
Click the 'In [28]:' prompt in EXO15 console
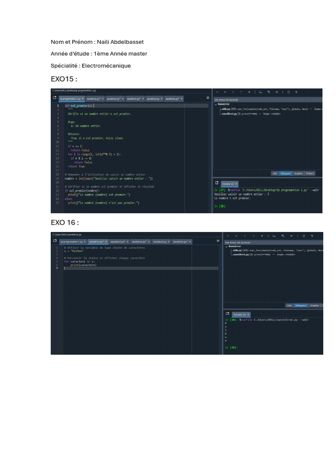(220, 206)
